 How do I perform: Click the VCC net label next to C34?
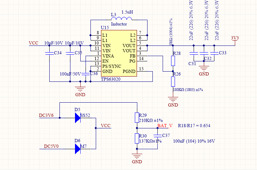(33, 43)
